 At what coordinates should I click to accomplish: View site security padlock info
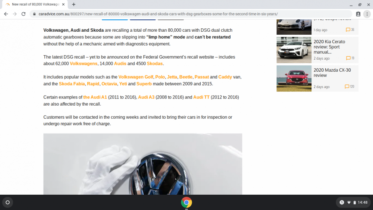(34, 14)
